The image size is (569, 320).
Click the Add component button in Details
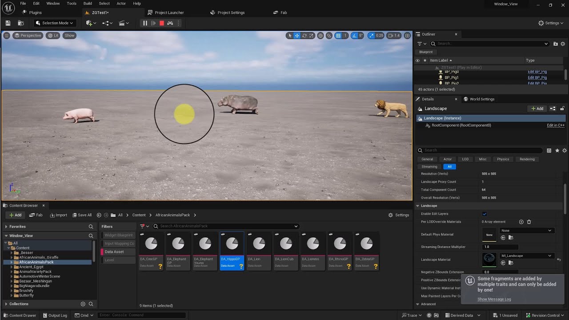pyautogui.click(x=537, y=108)
